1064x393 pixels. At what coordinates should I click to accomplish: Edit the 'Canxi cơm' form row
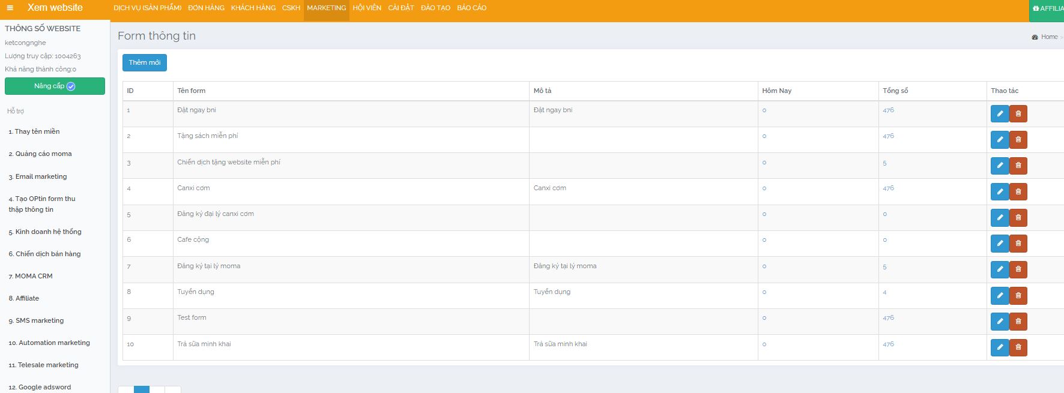[999, 191]
